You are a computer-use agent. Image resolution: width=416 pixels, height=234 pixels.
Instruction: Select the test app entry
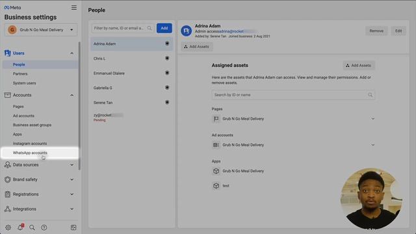(226, 186)
